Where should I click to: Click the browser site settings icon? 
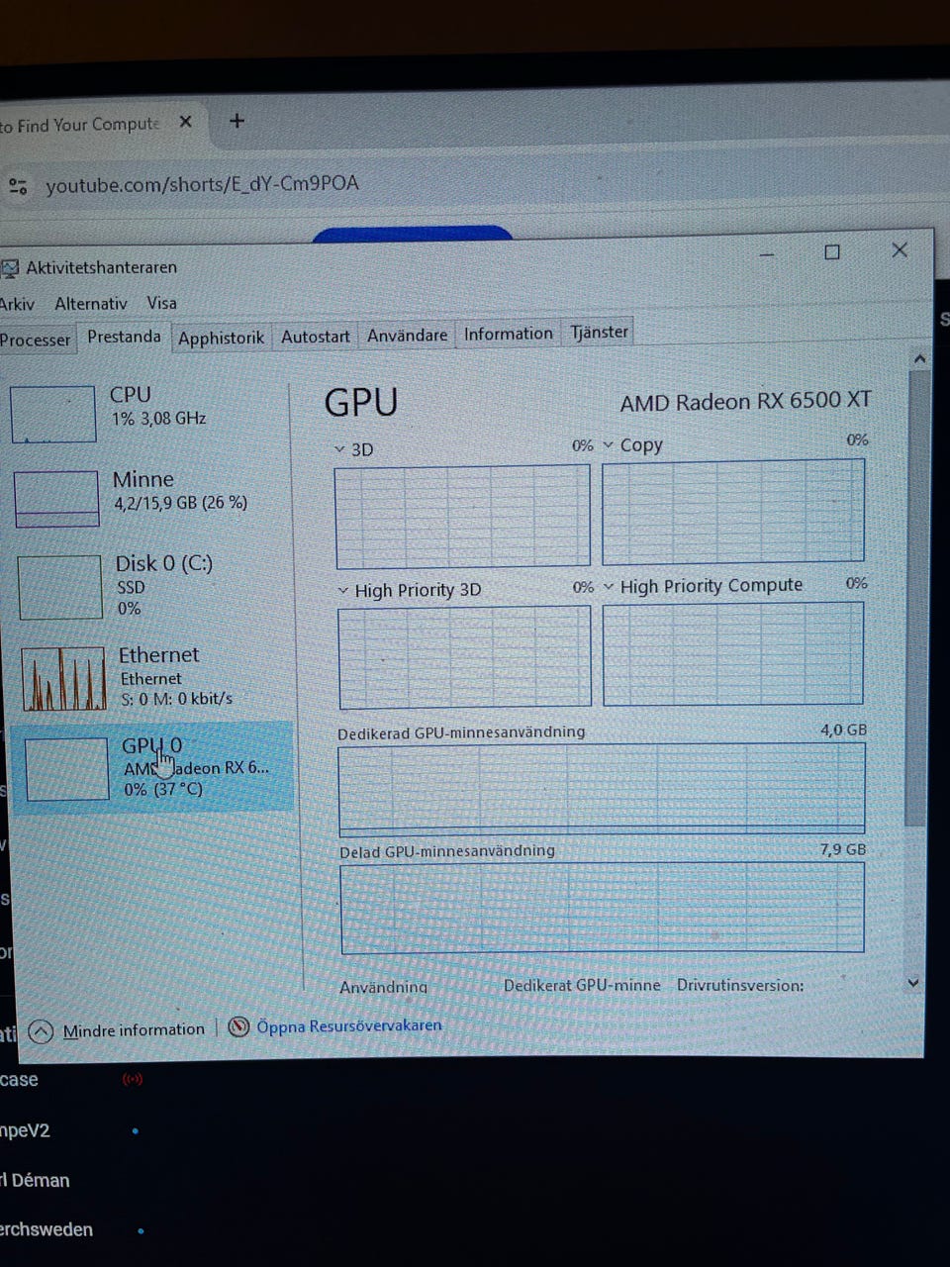18,186
